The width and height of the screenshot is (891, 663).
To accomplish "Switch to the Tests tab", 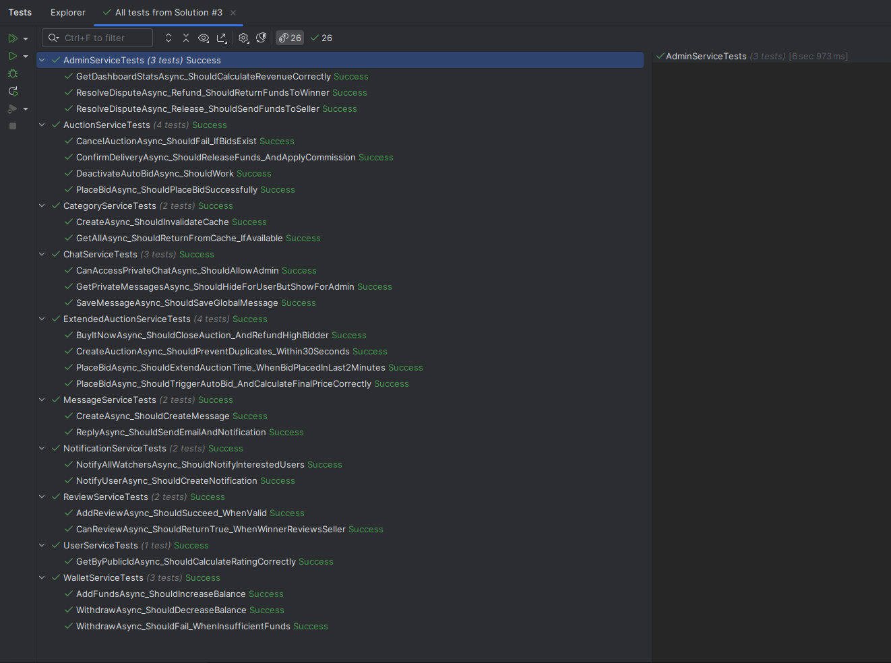I will (x=20, y=12).
